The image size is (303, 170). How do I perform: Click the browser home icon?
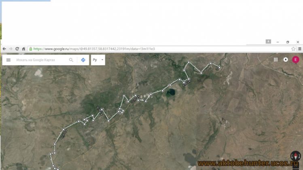tap(23, 49)
